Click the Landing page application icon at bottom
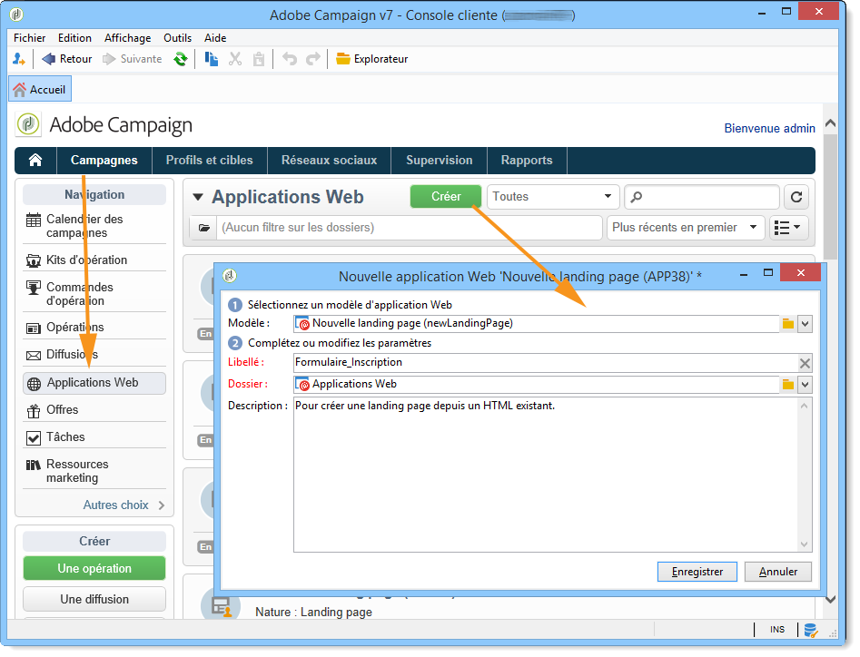 [221, 605]
